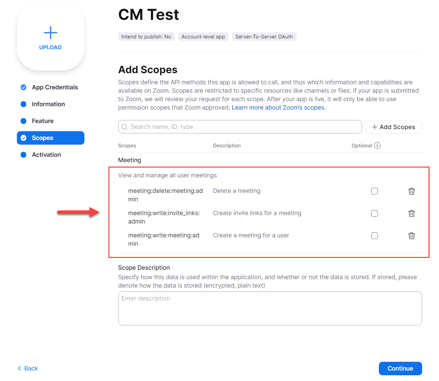439x381 pixels.
Task: Click the App Credentials checkmark icon
Action: [x=24, y=87]
